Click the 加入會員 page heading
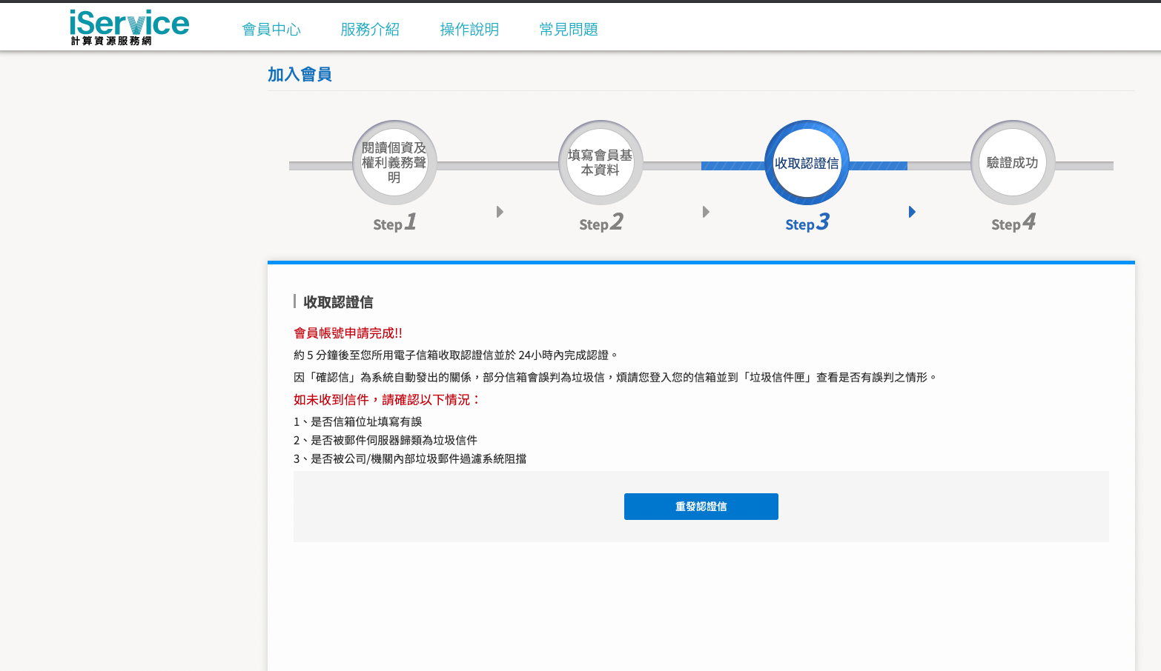 (x=300, y=75)
